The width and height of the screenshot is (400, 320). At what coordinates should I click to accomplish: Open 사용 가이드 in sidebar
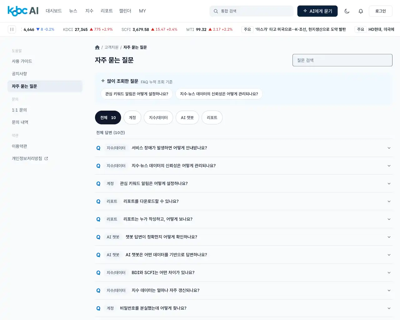45,61
